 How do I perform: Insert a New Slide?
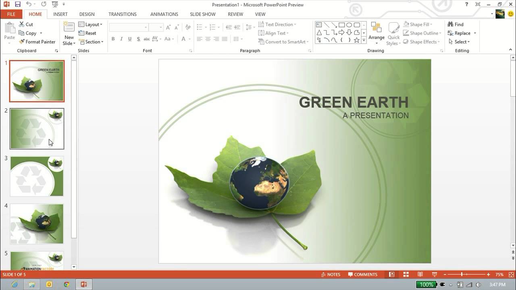(x=69, y=33)
